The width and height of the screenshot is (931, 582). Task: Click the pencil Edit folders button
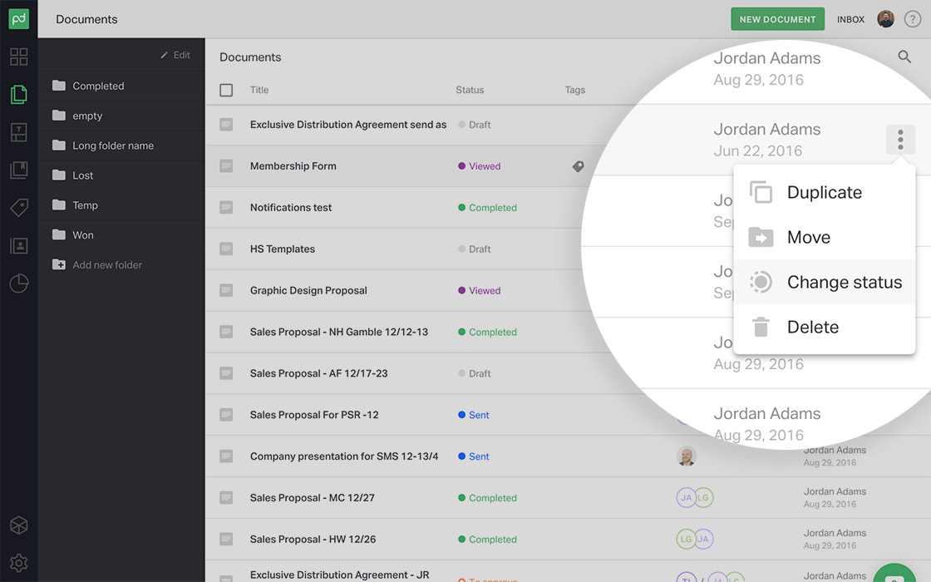(175, 55)
